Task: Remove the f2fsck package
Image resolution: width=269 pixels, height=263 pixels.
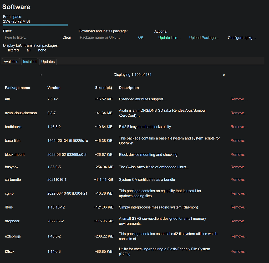Action: (239, 251)
